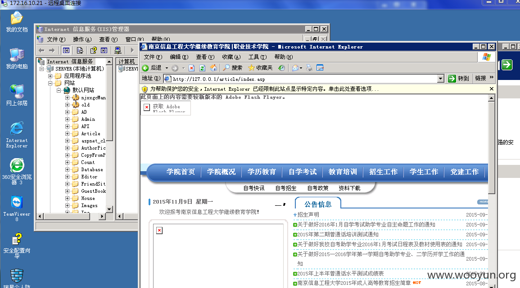The width and height of the screenshot is (520, 288).
Task: Click the IIS Manager forward arrow icon
Action: click(52, 50)
